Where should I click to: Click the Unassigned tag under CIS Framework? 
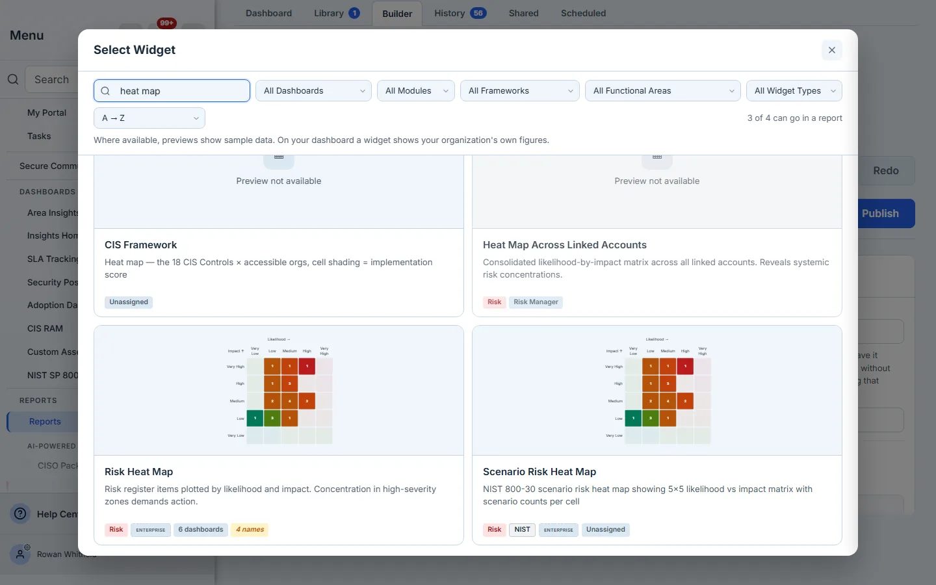129,302
